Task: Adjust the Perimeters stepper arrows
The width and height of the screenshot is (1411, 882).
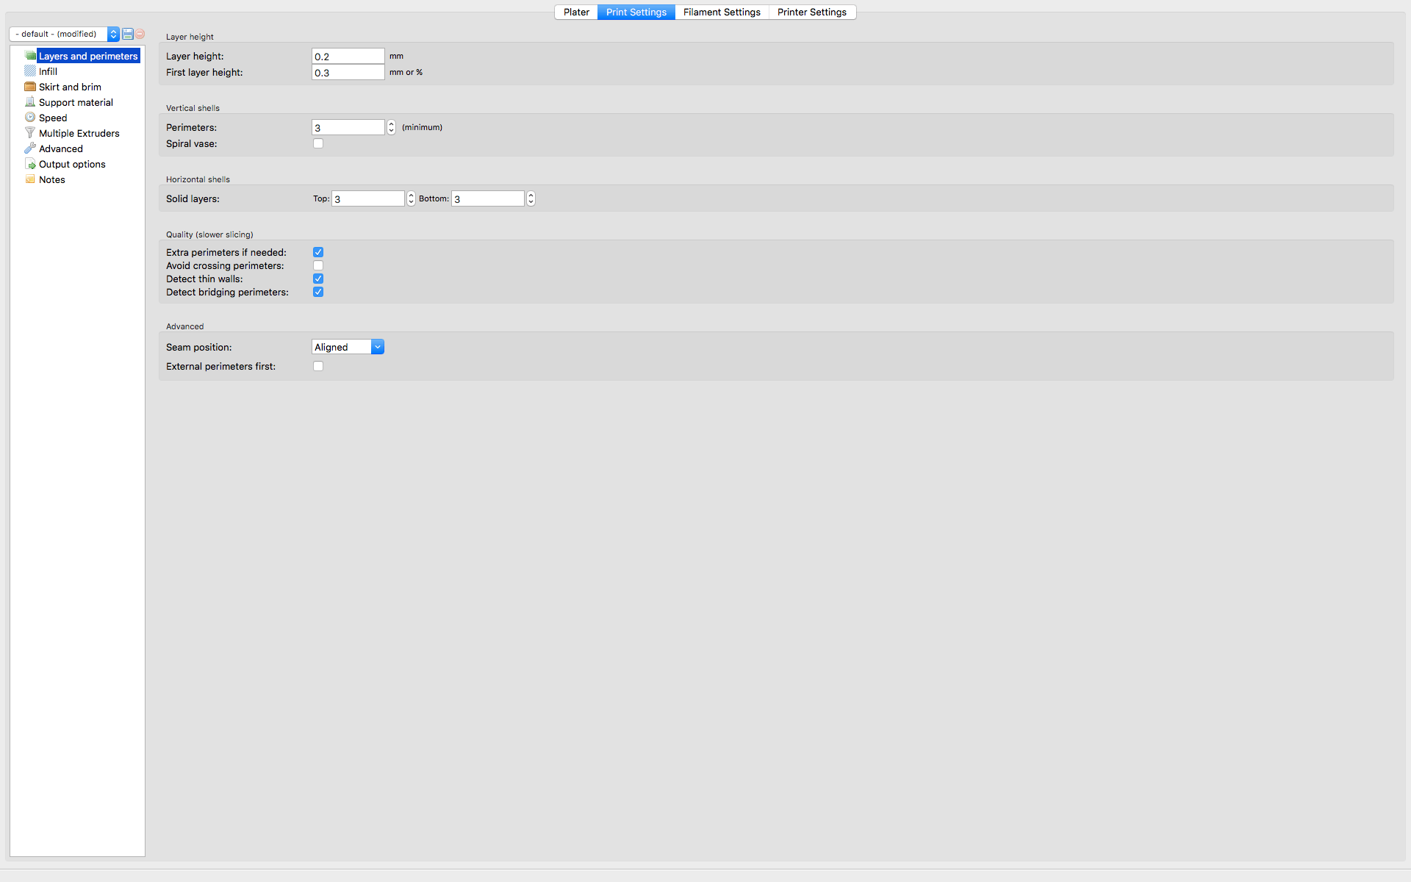Action: [391, 127]
